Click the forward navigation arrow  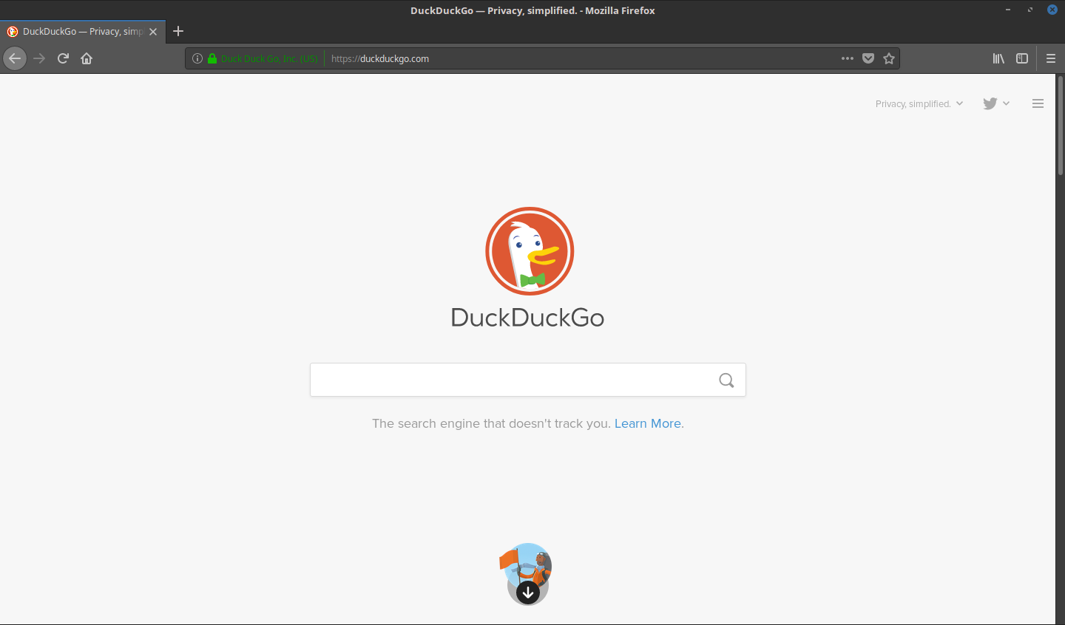tap(39, 58)
